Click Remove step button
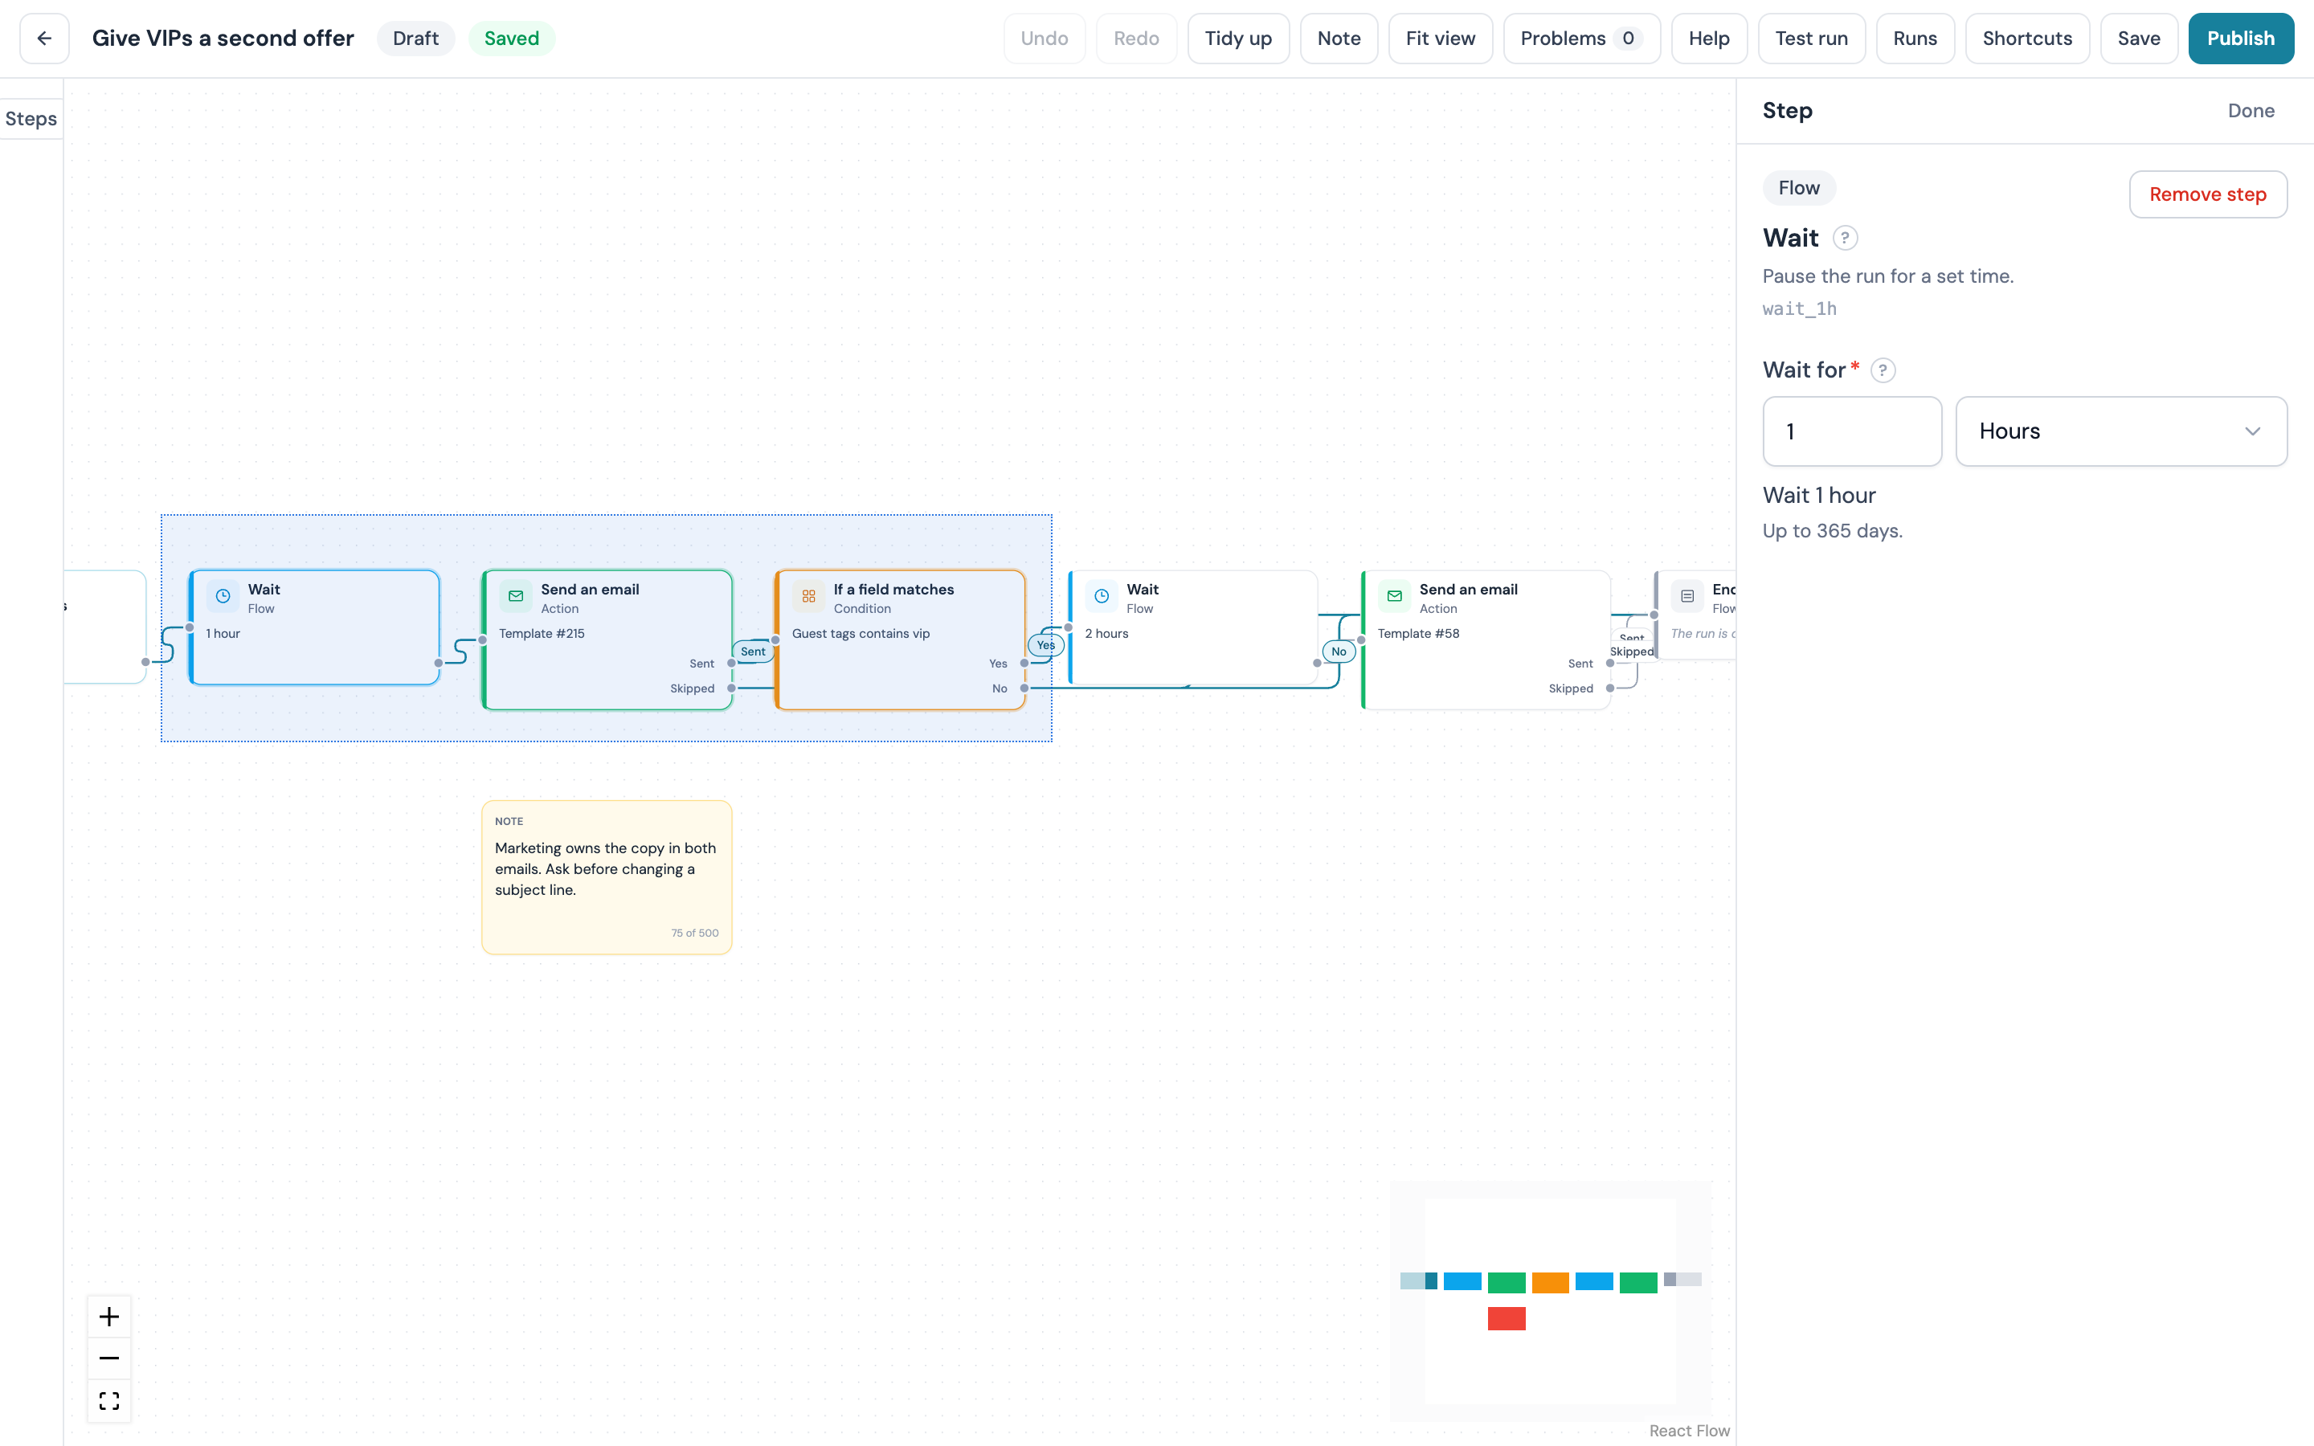 [2208, 194]
